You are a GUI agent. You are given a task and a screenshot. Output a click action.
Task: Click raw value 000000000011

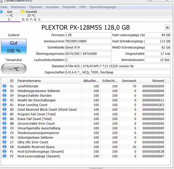[x=153, y=100]
